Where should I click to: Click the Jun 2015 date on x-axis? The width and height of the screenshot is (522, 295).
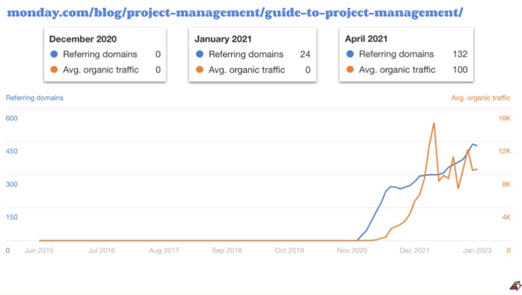(39, 250)
